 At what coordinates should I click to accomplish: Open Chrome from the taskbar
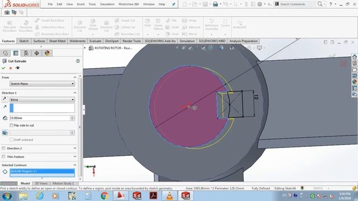tap(105, 196)
